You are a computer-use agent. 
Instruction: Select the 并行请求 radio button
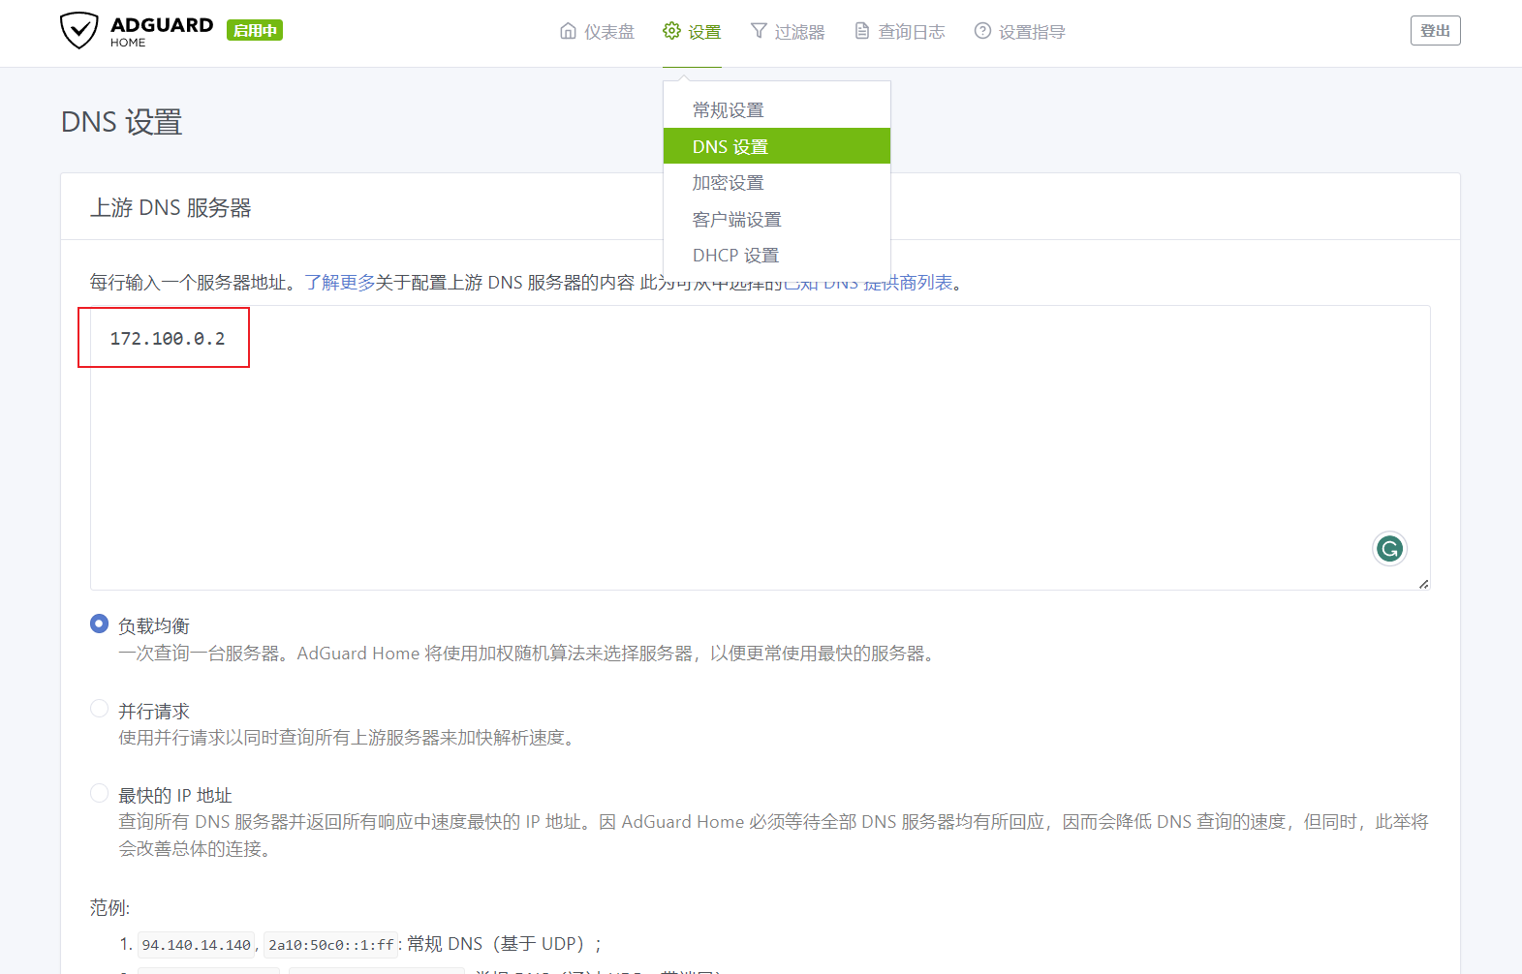(x=99, y=709)
